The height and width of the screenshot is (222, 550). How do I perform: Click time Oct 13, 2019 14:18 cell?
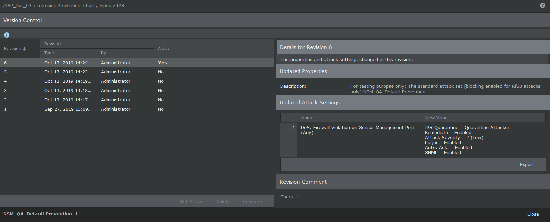click(68, 91)
